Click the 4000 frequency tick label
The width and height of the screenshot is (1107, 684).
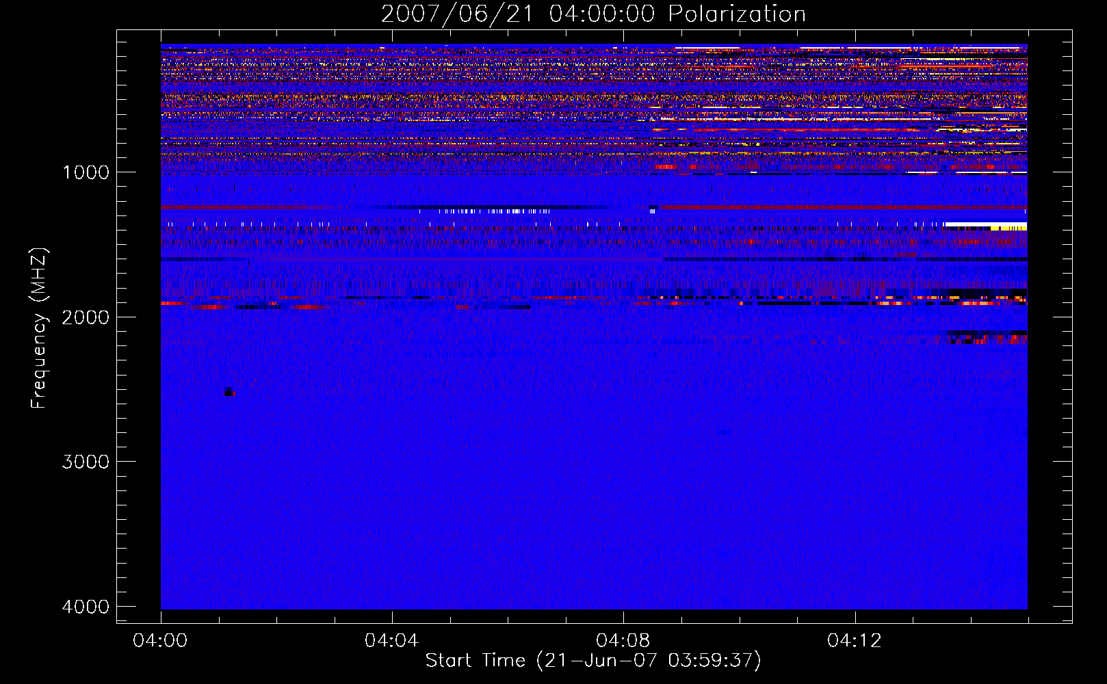86,607
